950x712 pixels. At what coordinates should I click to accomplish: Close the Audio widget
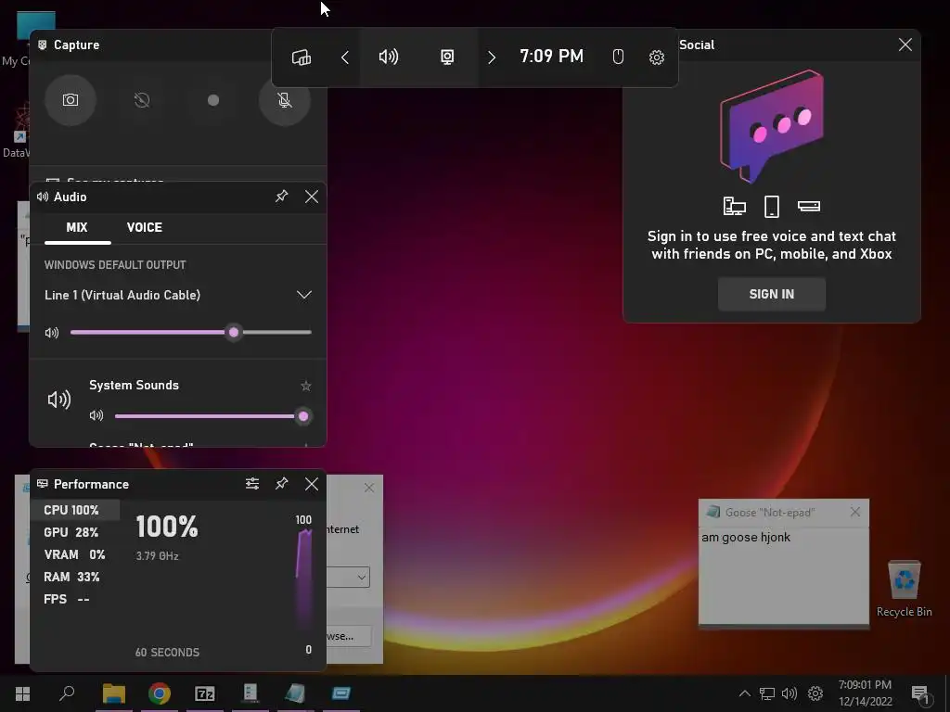[312, 197]
